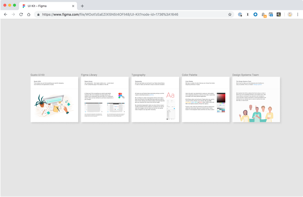Click the Gusto UI Kit desk illustration frame
This screenshot has height=197, width=303.
click(54, 105)
